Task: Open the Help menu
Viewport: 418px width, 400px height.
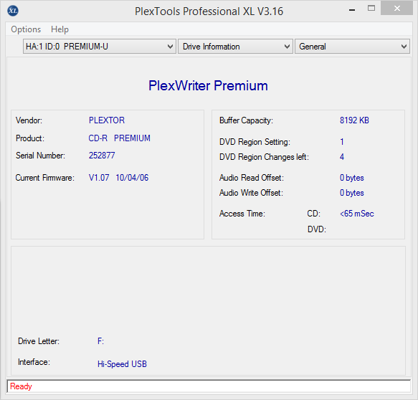Action: point(60,29)
